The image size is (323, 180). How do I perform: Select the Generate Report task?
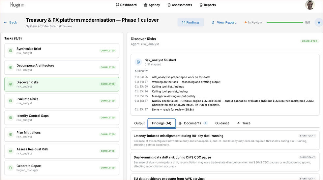tap(62, 168)
